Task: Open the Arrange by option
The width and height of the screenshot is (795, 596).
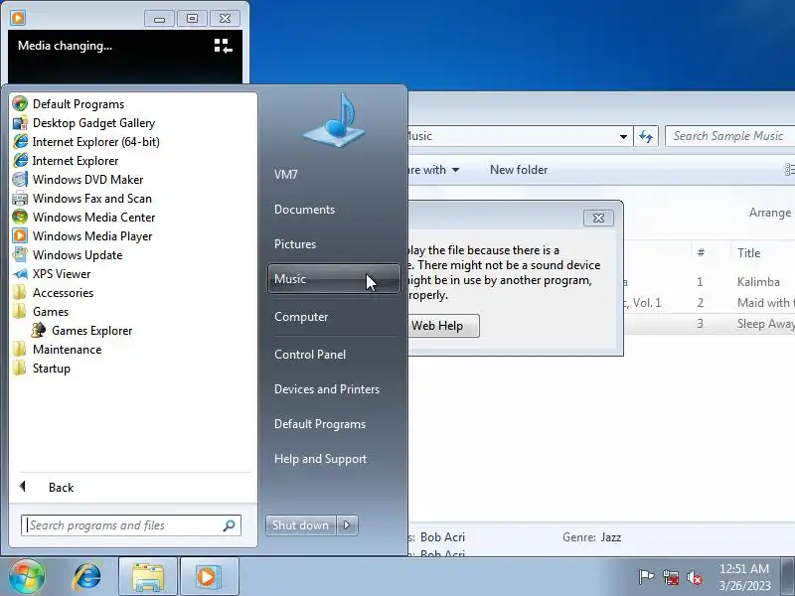Action: [771, 213]
